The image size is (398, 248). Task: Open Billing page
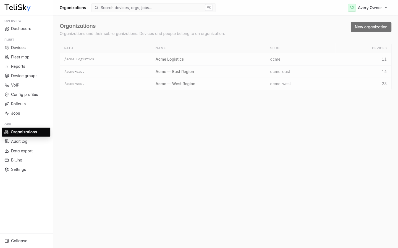coord(26,160)
